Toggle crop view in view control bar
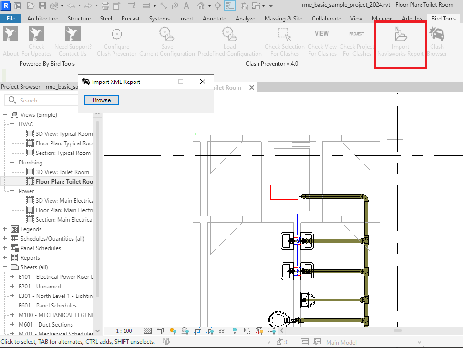 point(197,331)
